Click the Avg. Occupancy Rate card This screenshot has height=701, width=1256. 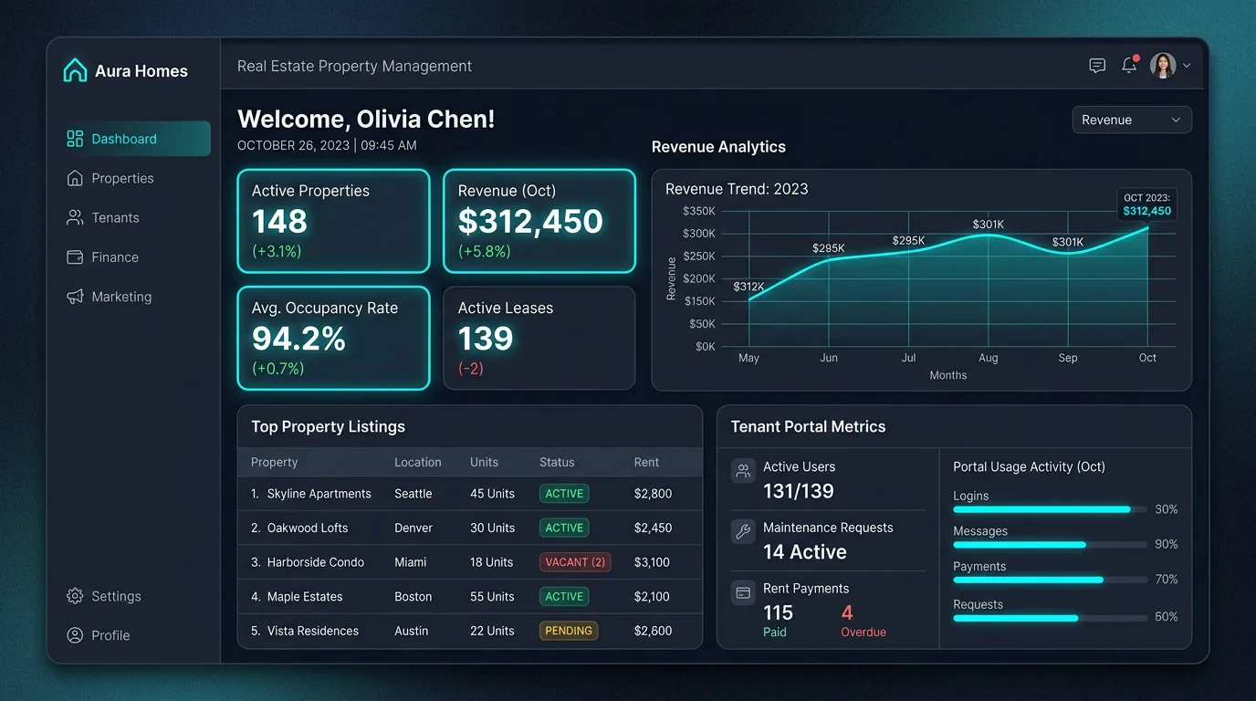click(x=333, y=339)
